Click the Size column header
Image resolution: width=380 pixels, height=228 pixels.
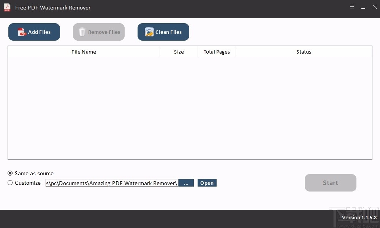[179, 52]
